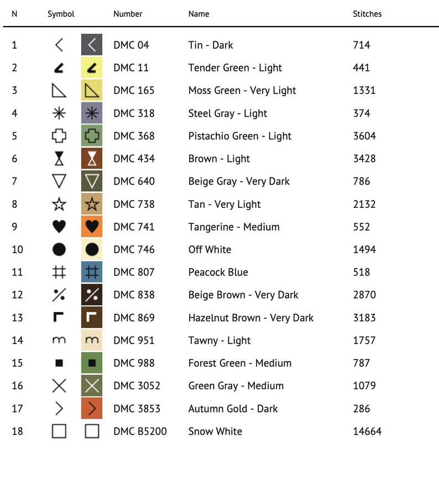Pick the orange Tangerine Medium swatch
This screenshot has width=439, height=495.
[x=92, y=226]
